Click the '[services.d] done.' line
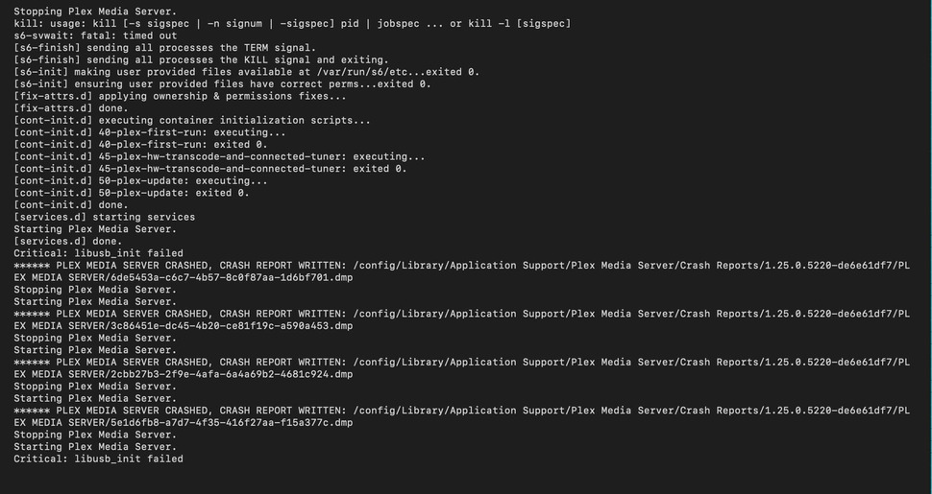 (x=67, y=241)
